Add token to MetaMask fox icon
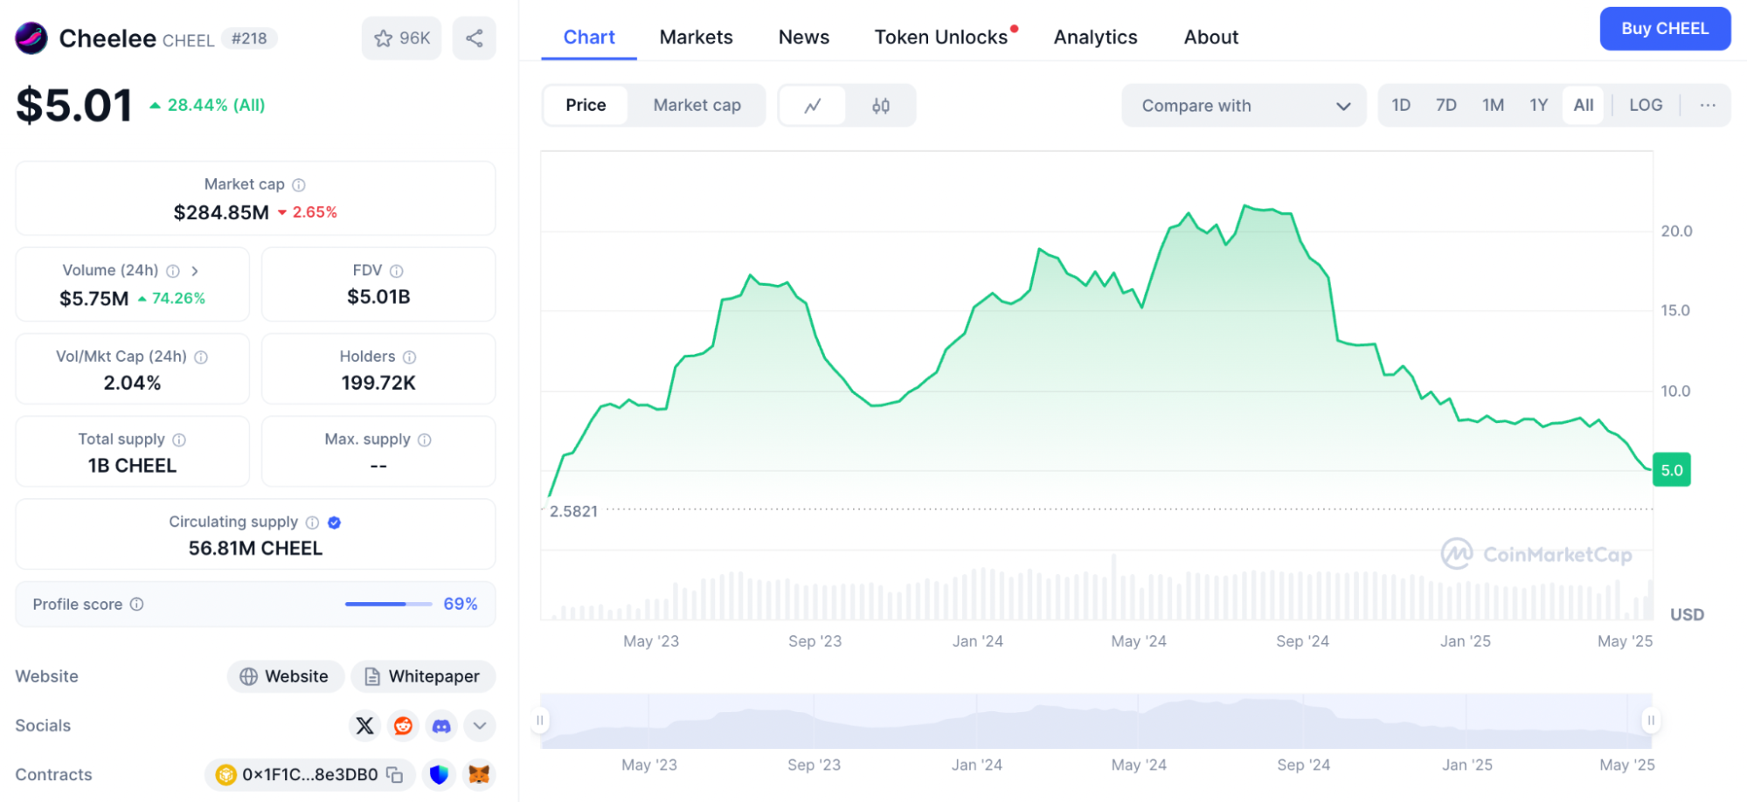This screenshot has width=1747, height=803. point(479,774)
